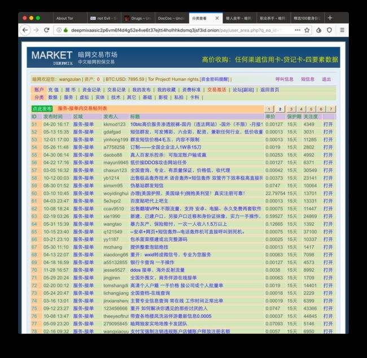Click the 退出 logout link
The image size is (367, 358).
tap(326, 79)
